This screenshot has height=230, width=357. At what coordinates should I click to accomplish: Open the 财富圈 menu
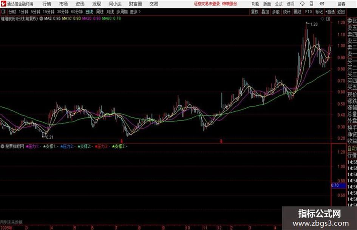coord(135,4)
